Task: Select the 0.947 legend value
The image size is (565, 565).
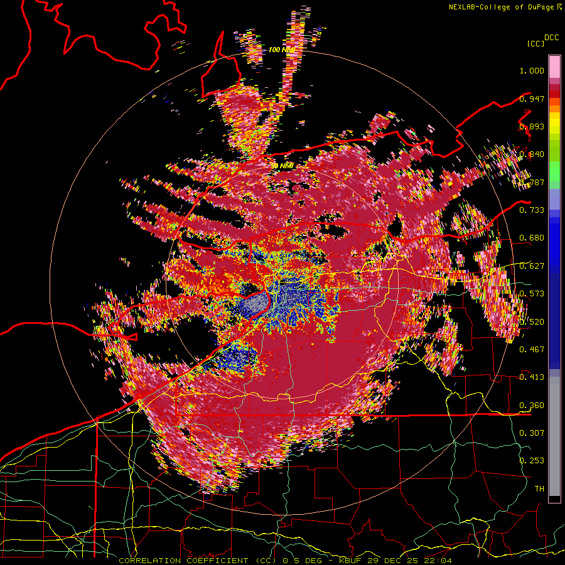Action: point(532,99)
